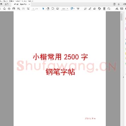This screenshot has height=126, width=126.
Task: Click the sign pen icon in toolbar
Action: [x=94, y=9]
